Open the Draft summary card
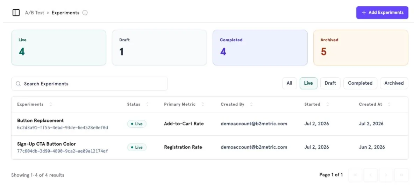414x190 pixels. click(159, 48)
